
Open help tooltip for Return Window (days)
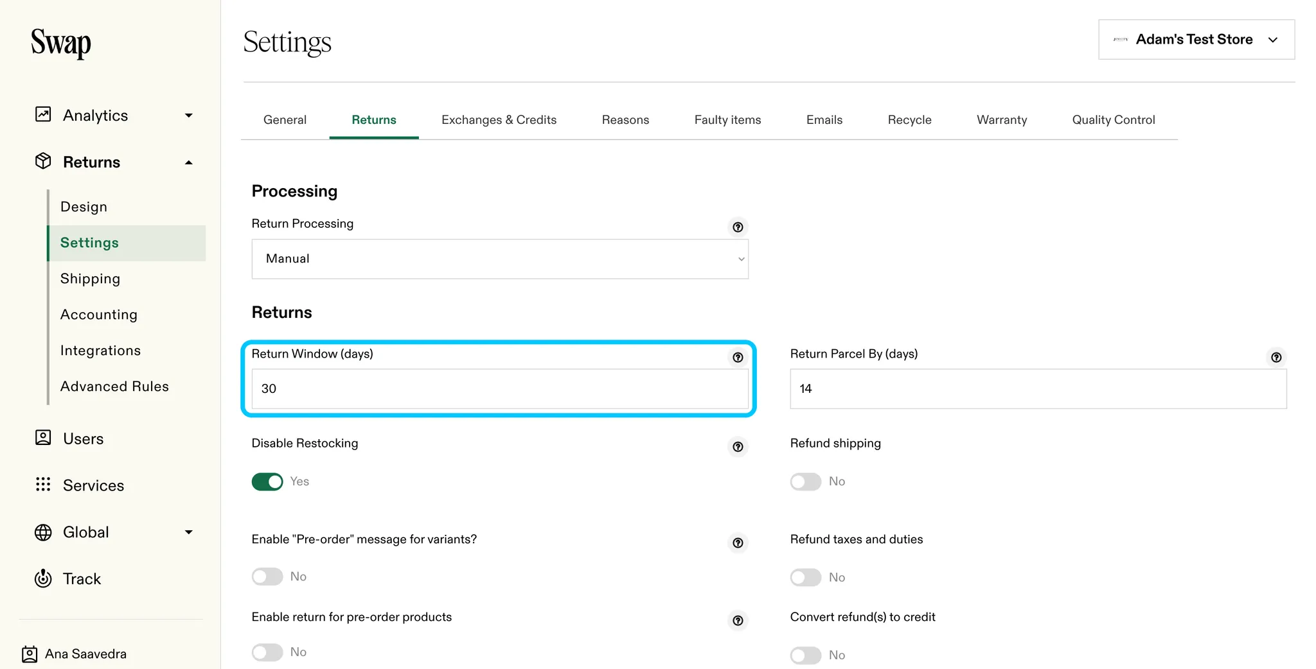[738, 358]
